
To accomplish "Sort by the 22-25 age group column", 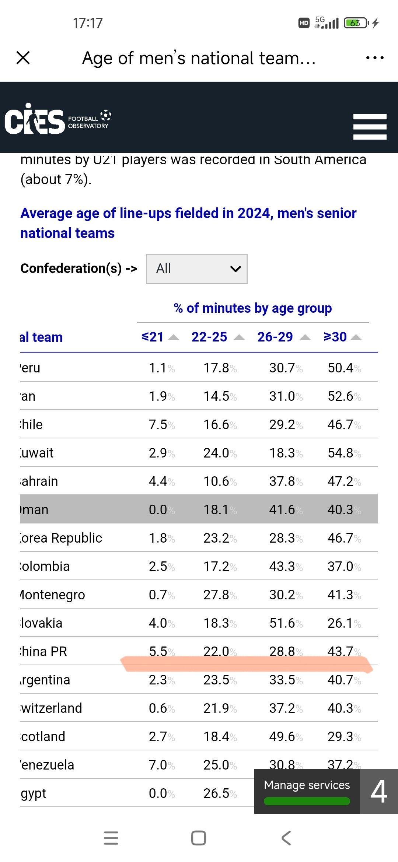I will (x=217, y=337).
